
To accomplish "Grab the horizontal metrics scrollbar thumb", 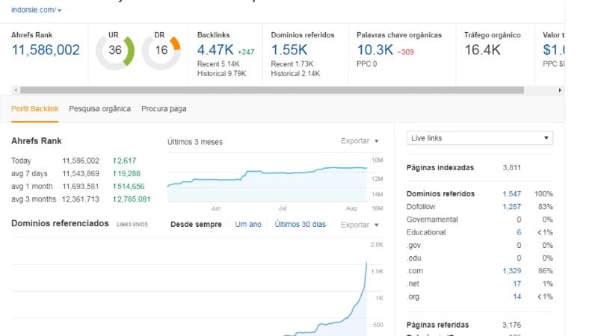I will pyautogui.click(x=272, y=90).
